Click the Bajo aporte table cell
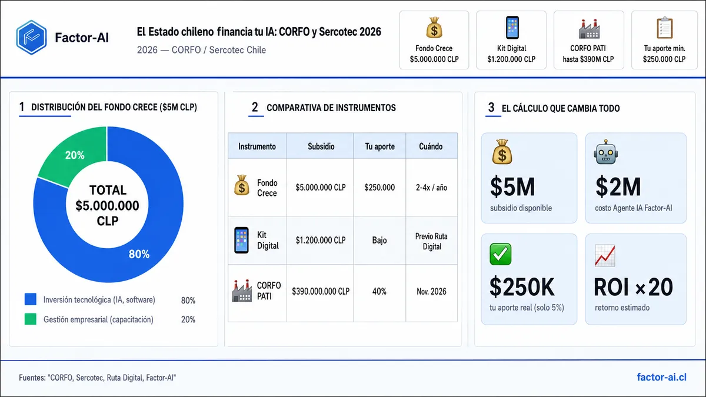 pyautogui.click(x=379, y=240)
